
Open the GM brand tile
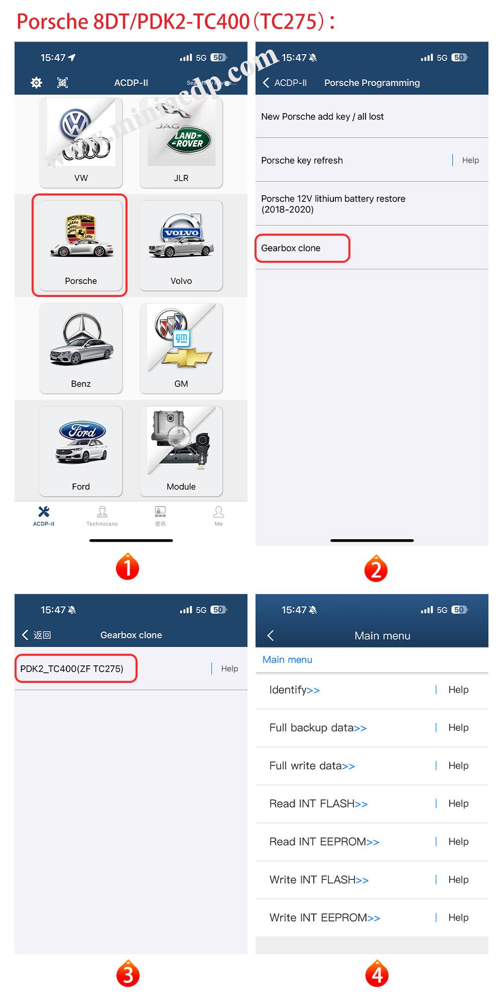pos(181,348)
